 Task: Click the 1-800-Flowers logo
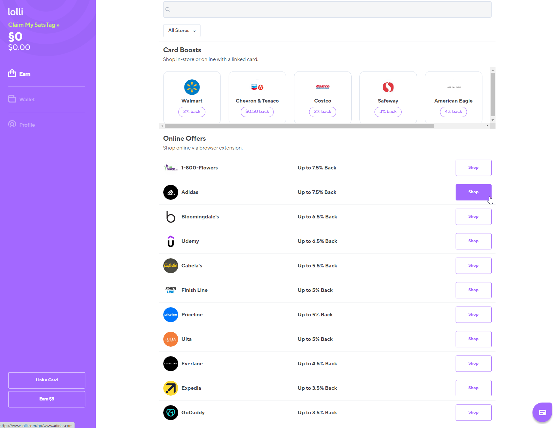(x=171, y=168)
